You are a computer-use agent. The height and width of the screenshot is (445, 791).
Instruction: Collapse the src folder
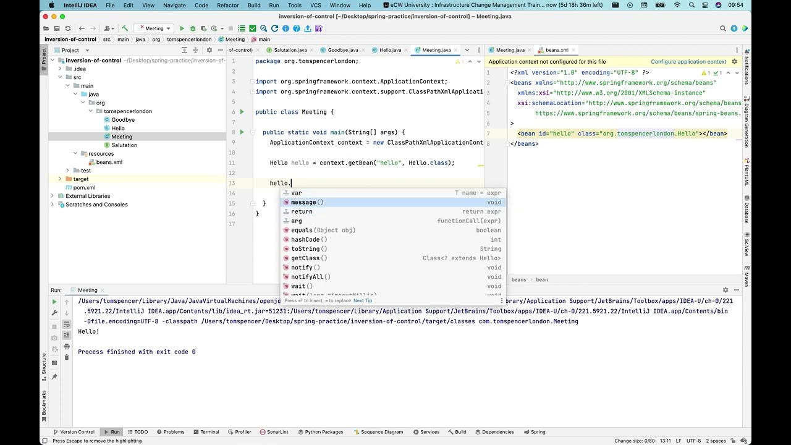pyautogui.click(x=60, y=77)
